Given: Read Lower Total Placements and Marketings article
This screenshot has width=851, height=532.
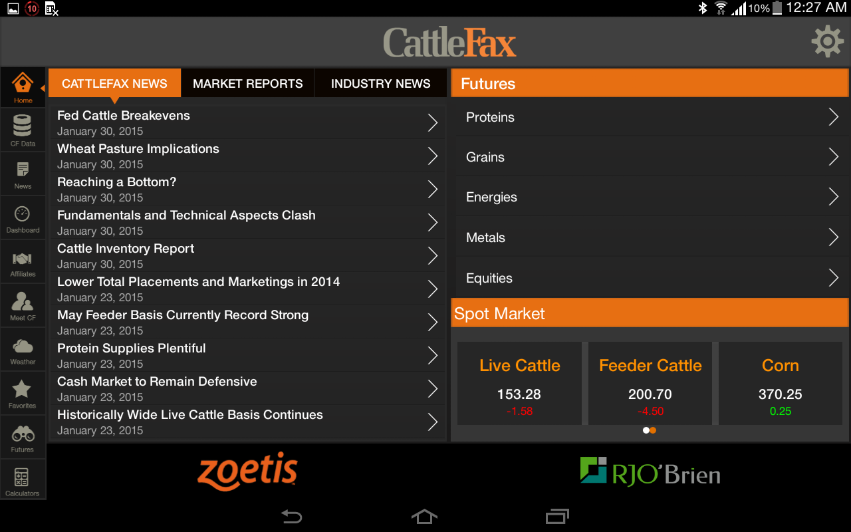Looking at the screenshot, I should click(x=247, y=289).
